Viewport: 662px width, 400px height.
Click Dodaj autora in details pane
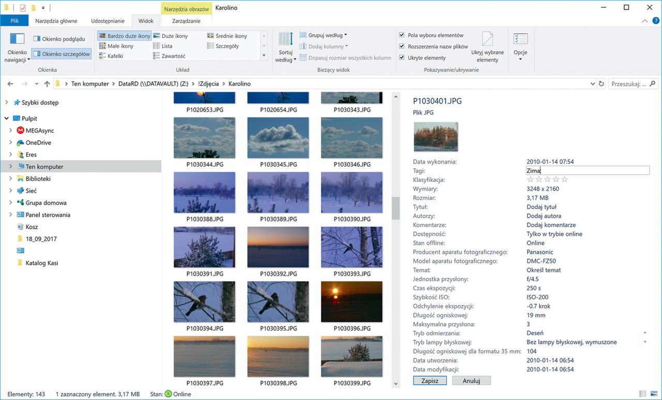(x=544, y=216)
